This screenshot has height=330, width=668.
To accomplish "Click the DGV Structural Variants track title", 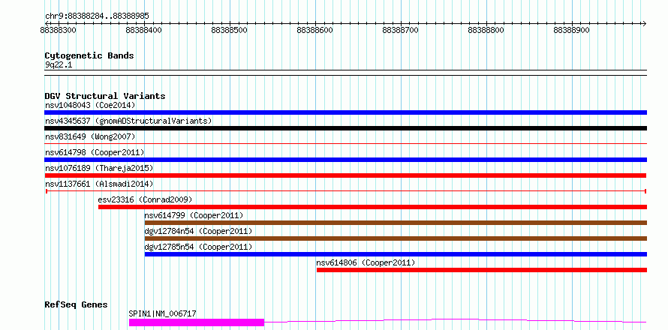I will (105, 96).
